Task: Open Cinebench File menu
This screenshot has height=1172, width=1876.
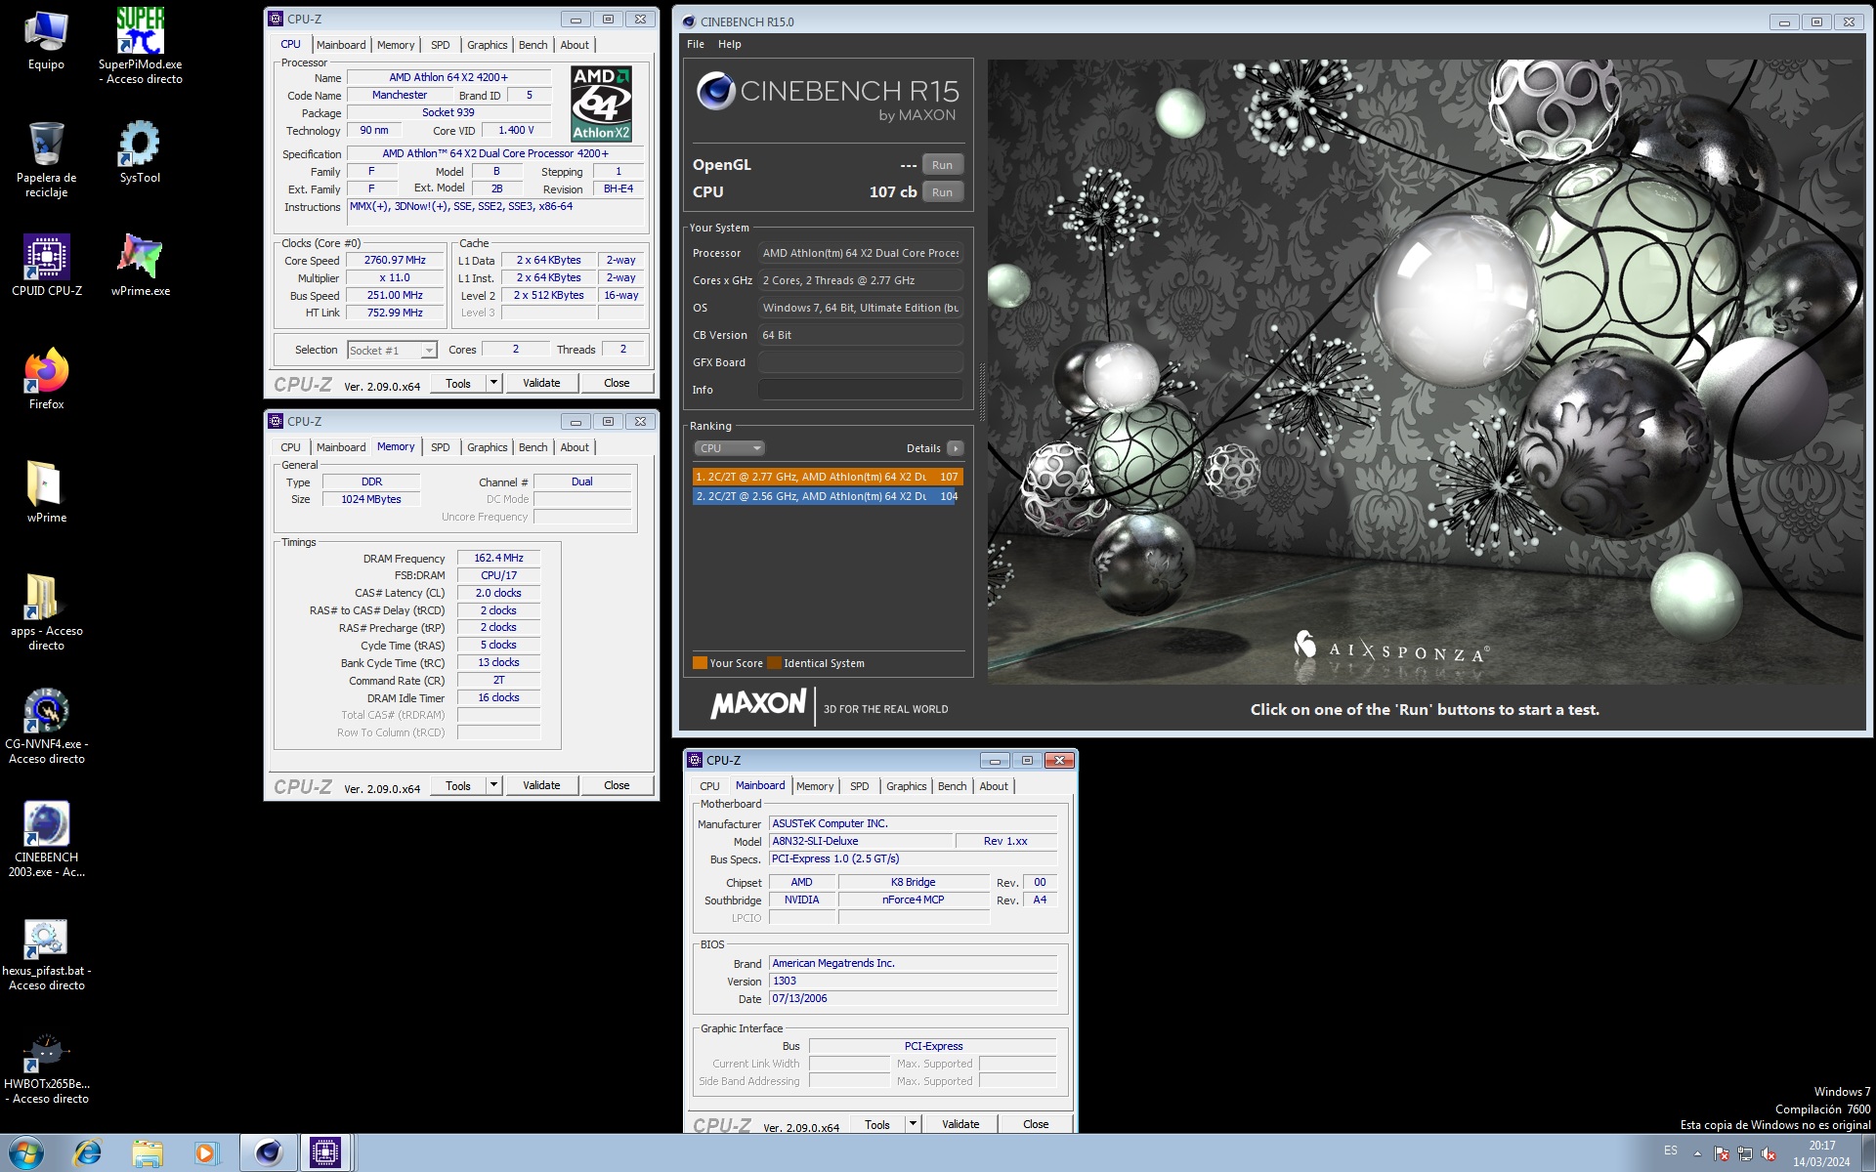Action: 696,44
